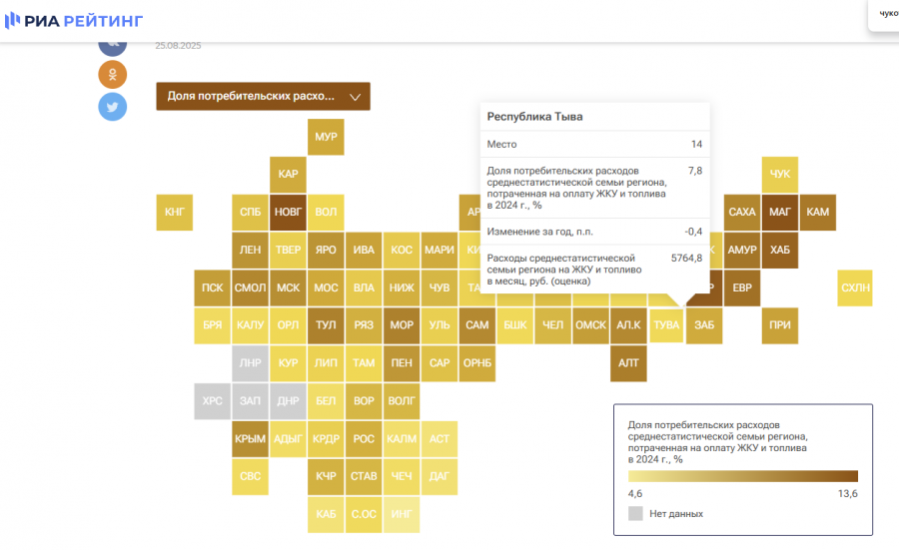Click the ЧУК Chukotka tile
The height and width of the screenshot is (550, 899).
pos(780,175)
